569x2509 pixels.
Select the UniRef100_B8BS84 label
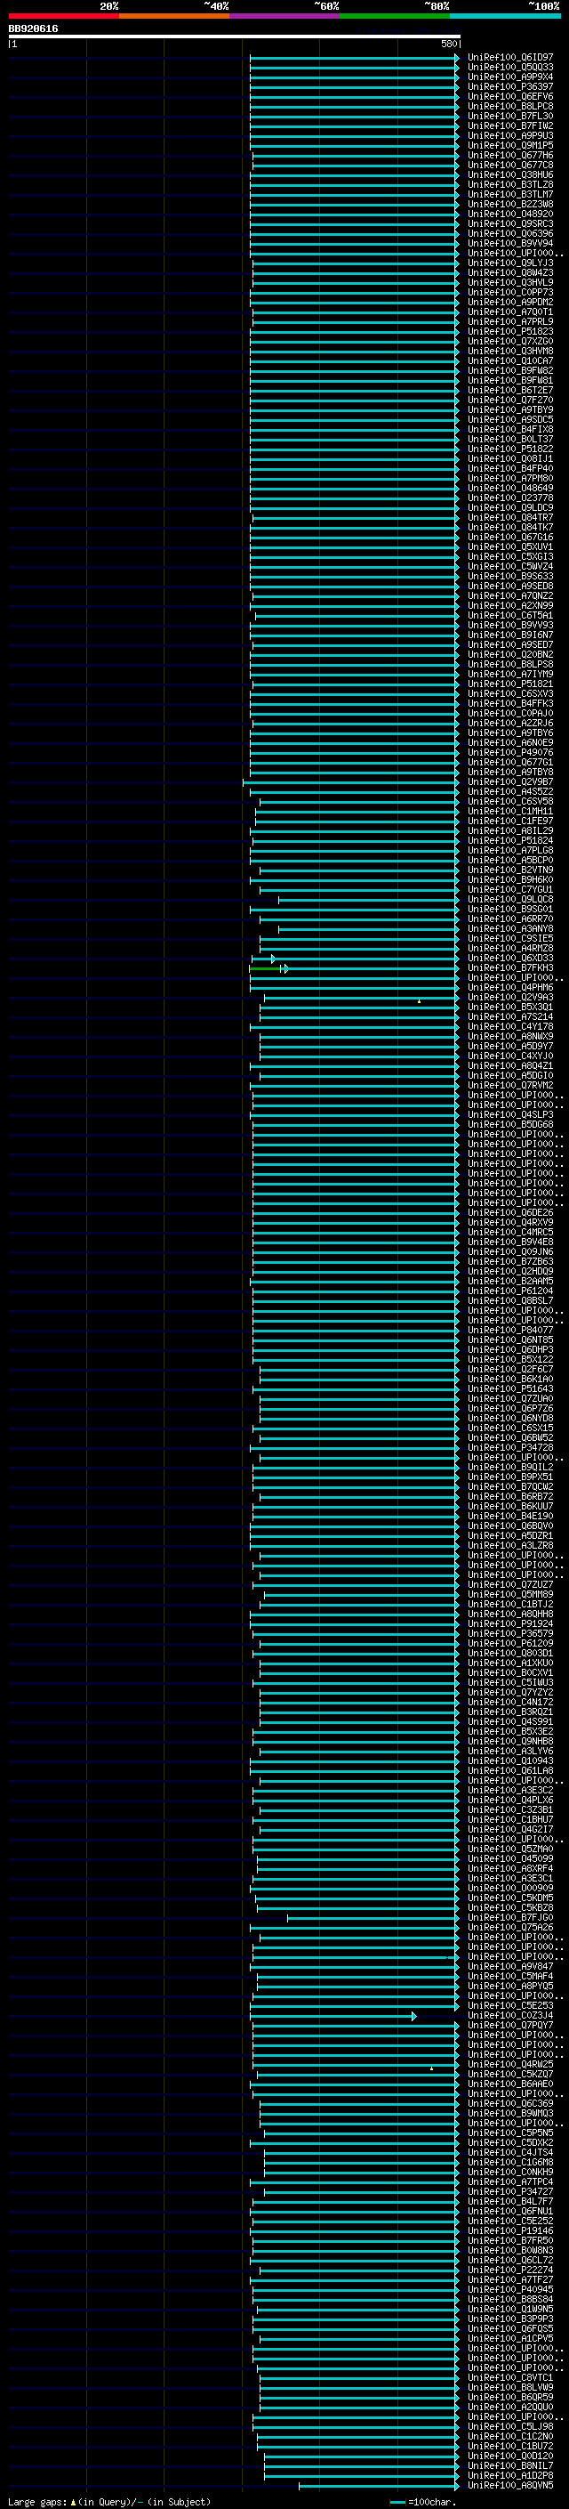coord(510,2299)
